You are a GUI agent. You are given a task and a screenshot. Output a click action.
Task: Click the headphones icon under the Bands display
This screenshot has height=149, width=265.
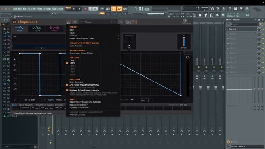pyautogui.click(x=42, y=48)
